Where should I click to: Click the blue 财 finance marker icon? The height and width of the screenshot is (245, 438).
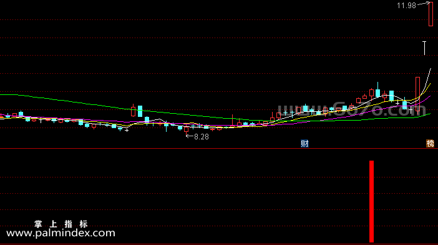click(x=304, y=144)
